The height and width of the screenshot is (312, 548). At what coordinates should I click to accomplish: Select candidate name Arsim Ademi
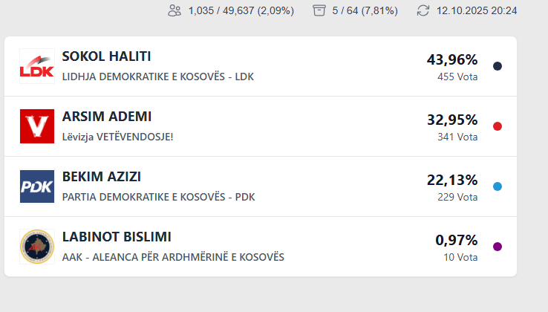coord(107,117)
